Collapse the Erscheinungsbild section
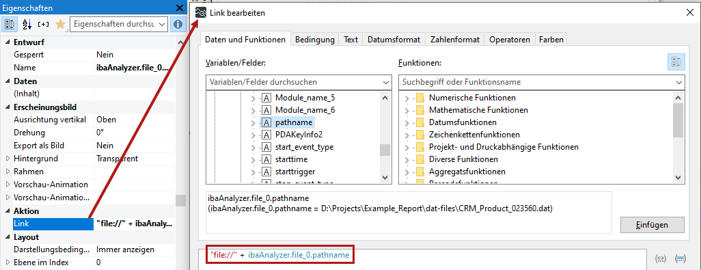701x270 pixels. tap(7, 107)
